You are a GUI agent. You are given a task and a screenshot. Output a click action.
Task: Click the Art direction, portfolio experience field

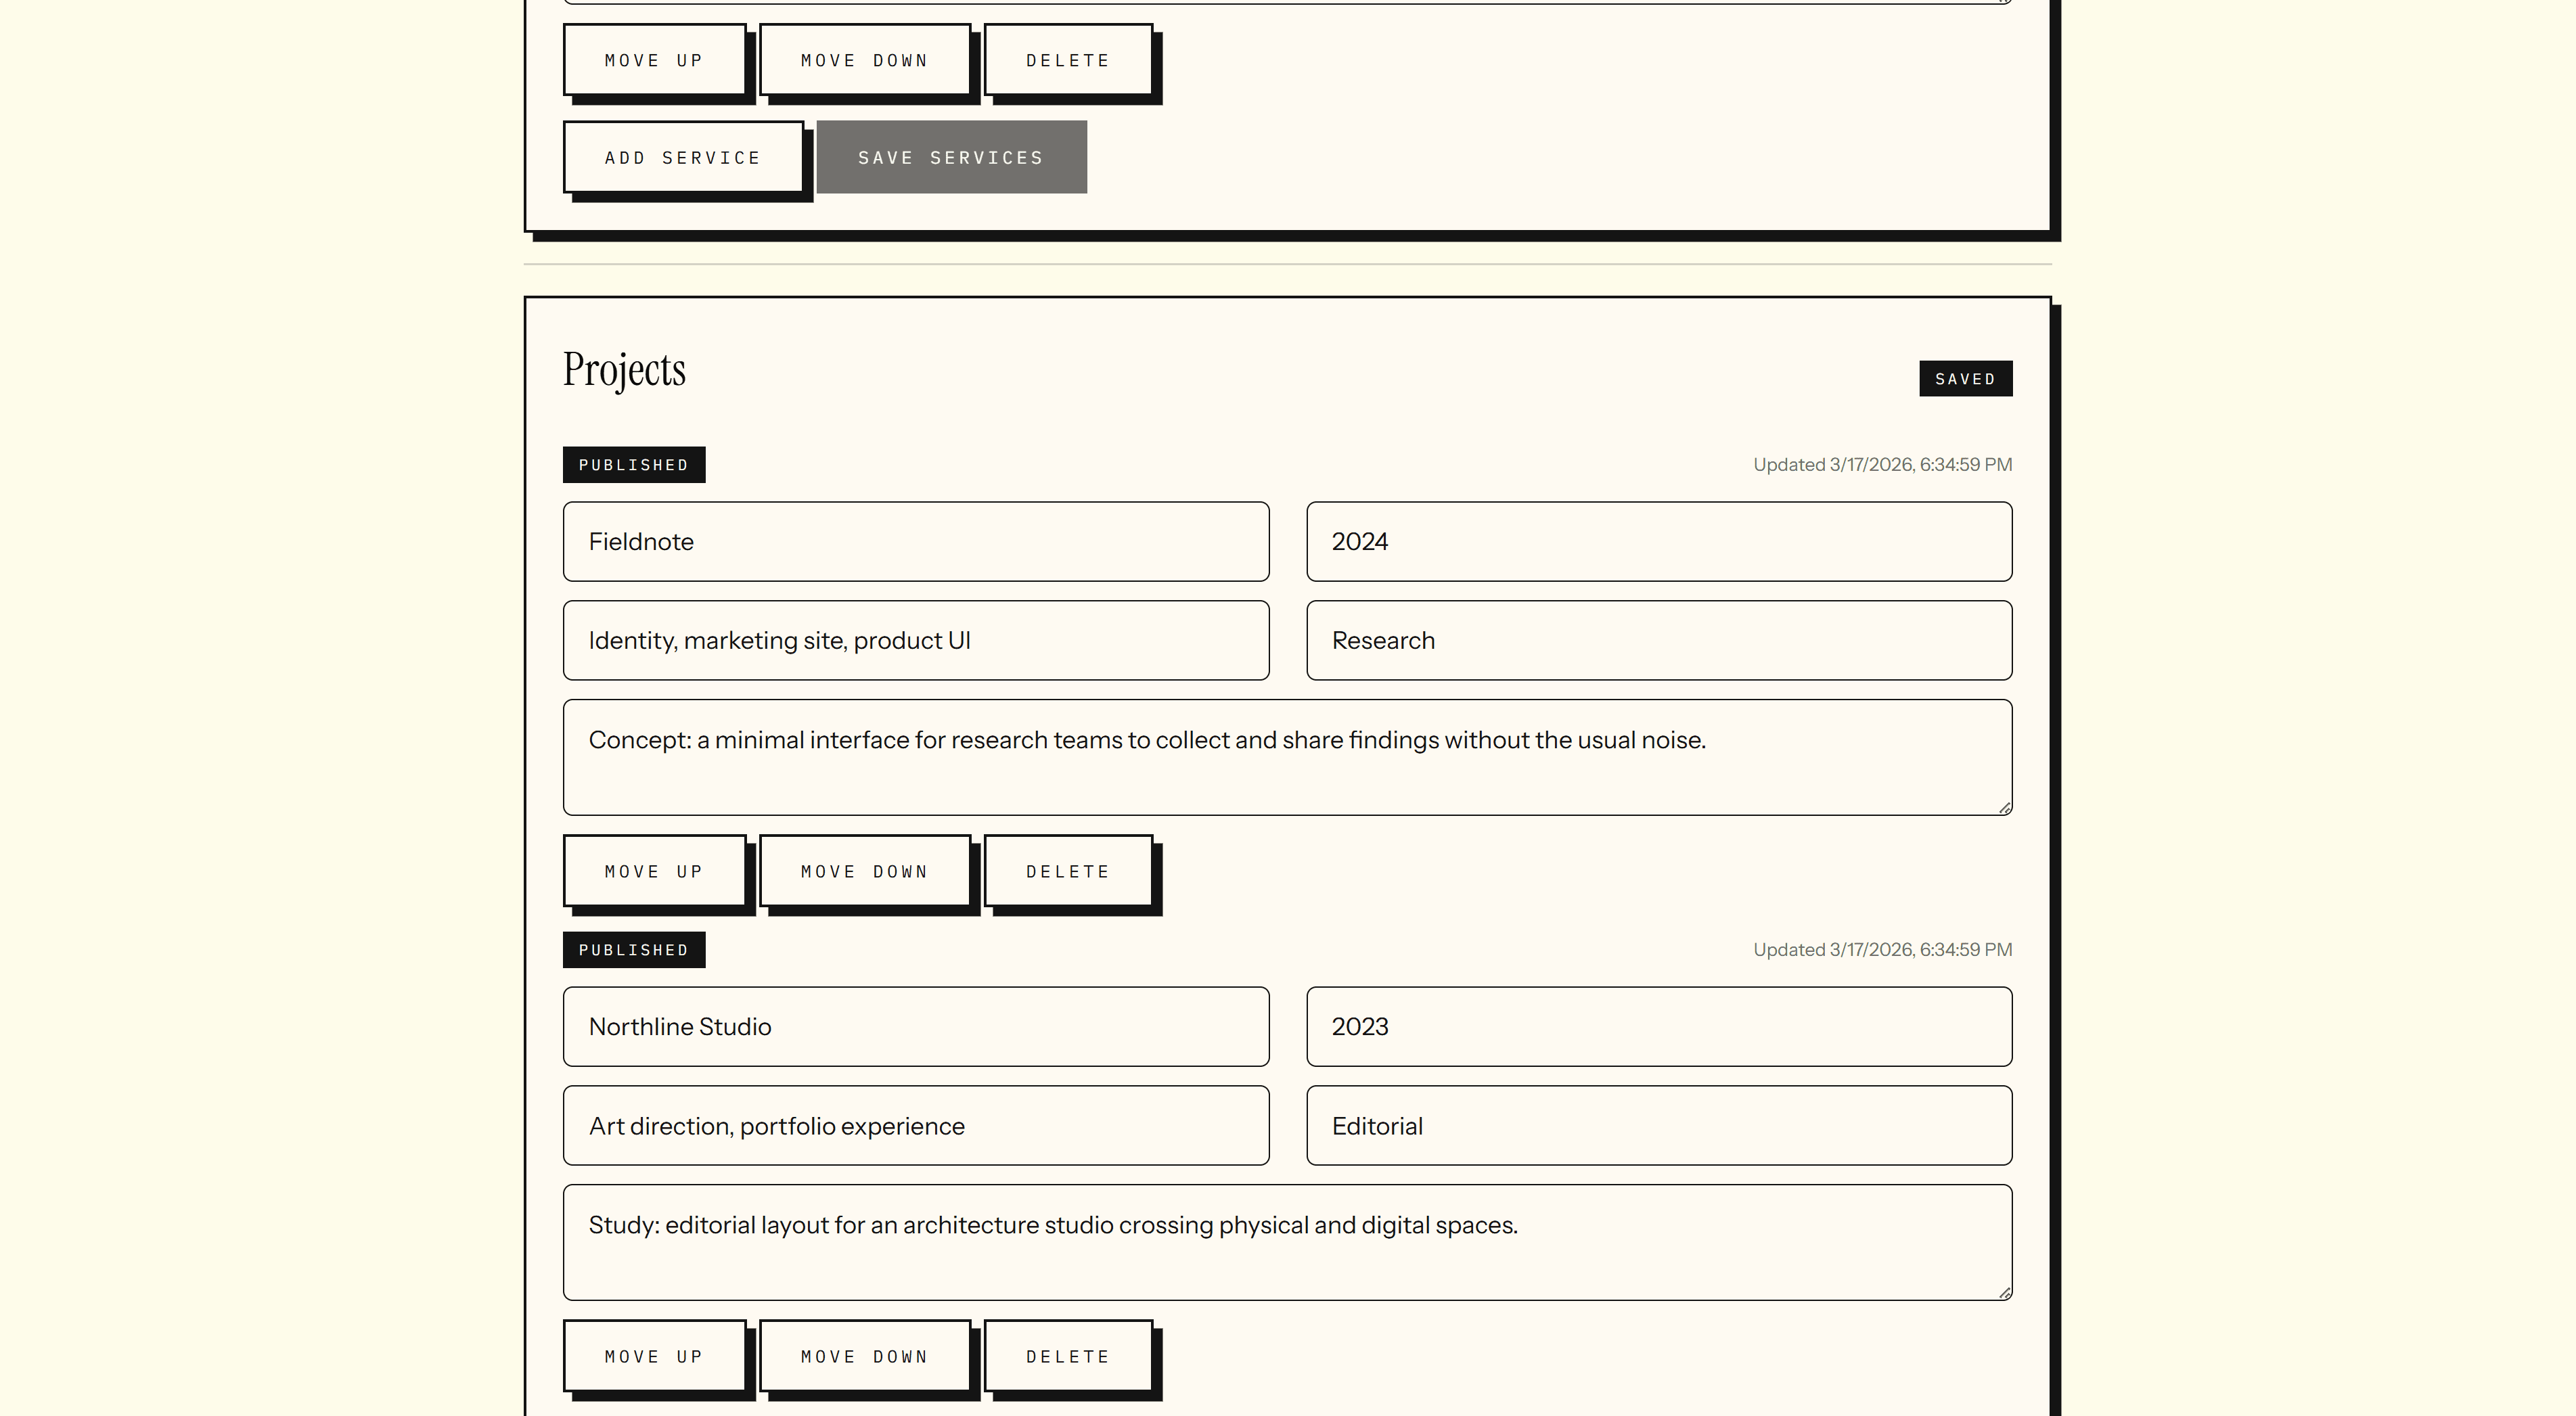(915, 1125)
